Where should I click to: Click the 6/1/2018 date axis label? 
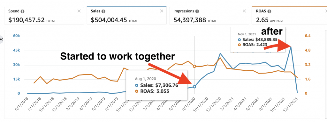pos(21,103)
